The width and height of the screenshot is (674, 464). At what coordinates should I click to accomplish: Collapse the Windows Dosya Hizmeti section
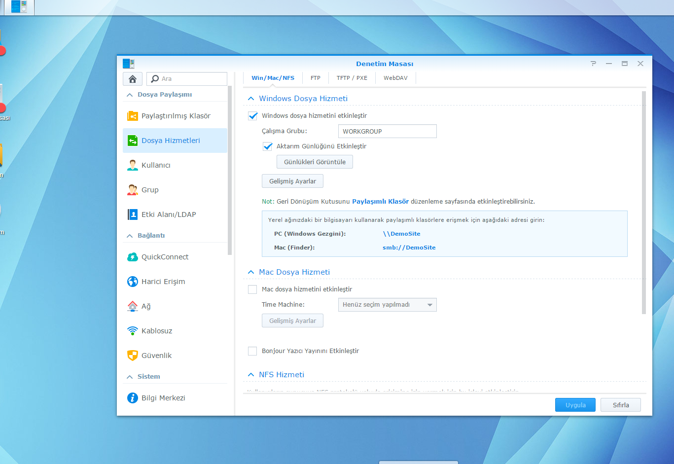(251, 99)
